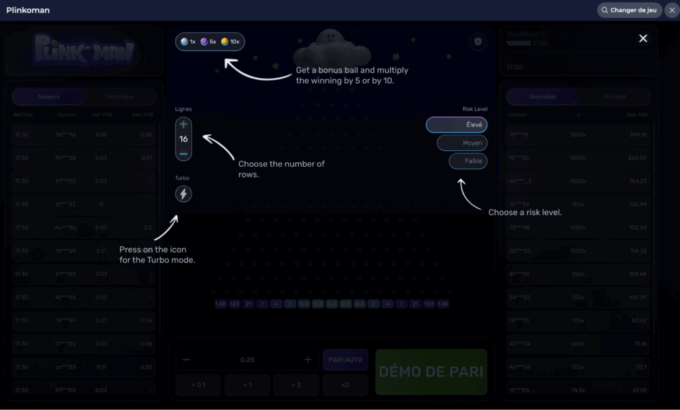Click the 0.18 bet value
Image resolution: width=680 pixels, height=410 pixels.
pyautogui.click(x=101, y=134)
